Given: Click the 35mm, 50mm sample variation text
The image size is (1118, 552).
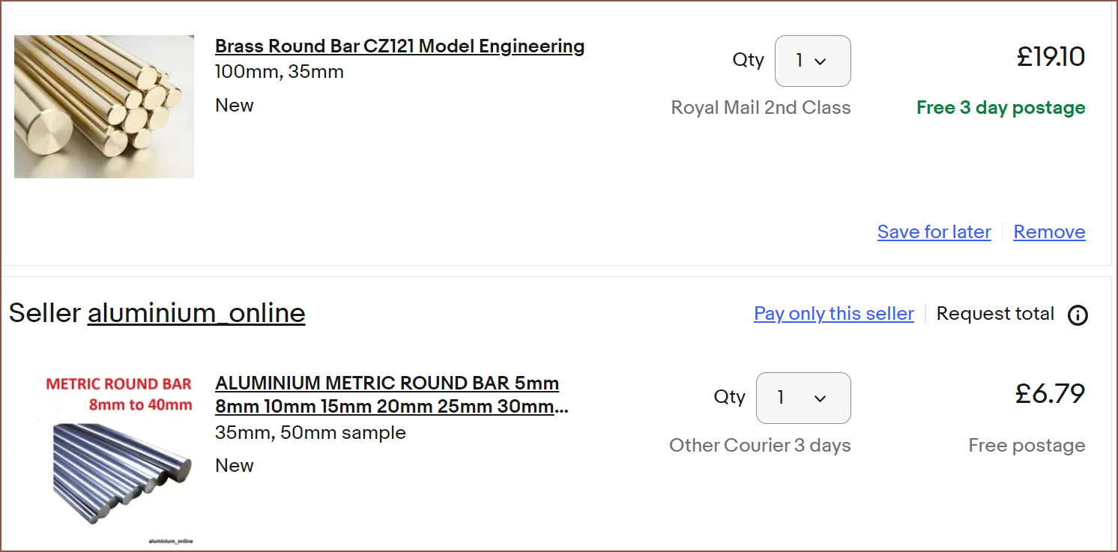Looking at the screenshot, I should coord(310,433).
